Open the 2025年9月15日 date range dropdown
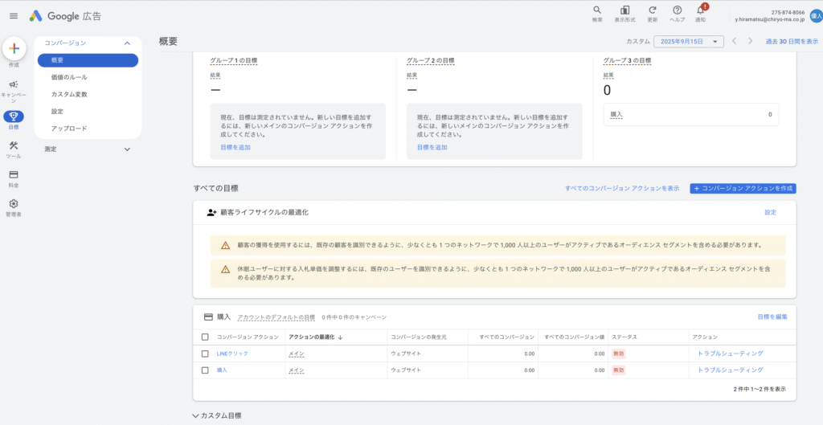The width and height of the screenshot is (823, 425). pos(689,41)
